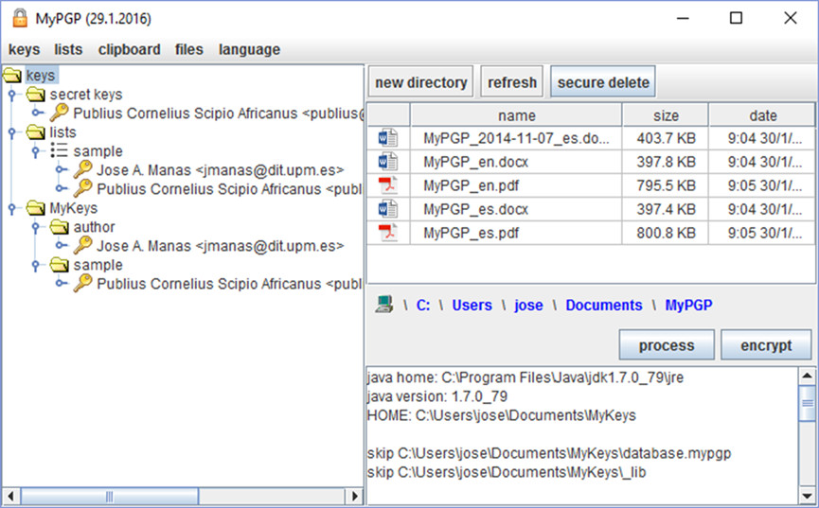Click the Jose A. Manas key icon under lists
This screenshot has height=508, width=819.
83,169
